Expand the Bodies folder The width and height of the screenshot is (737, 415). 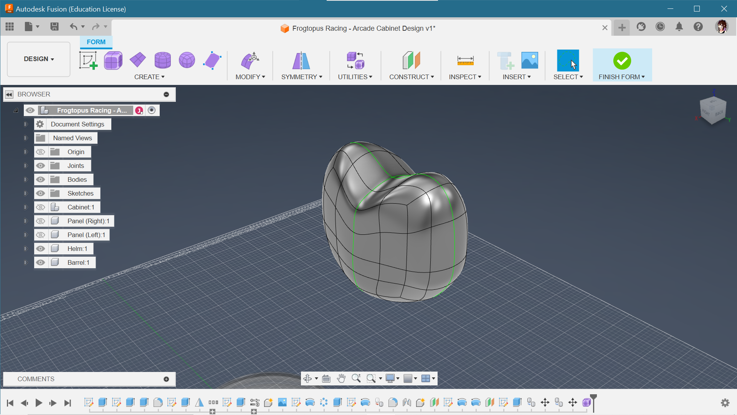26,179
